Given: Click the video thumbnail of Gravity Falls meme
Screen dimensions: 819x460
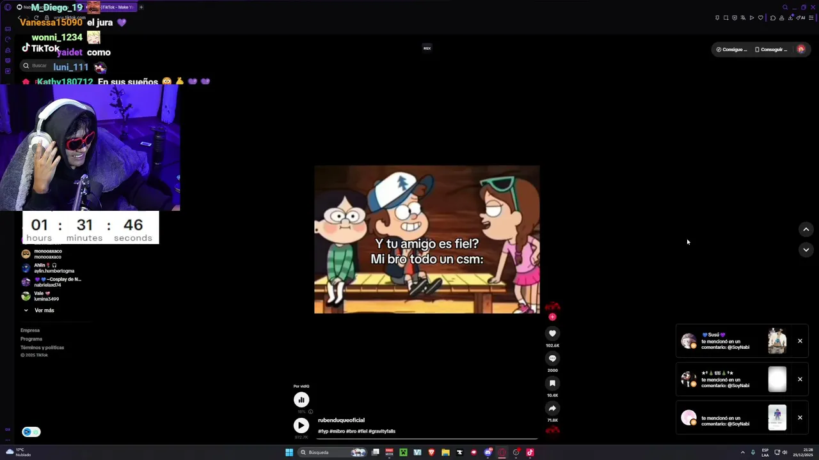Looking at the screenshot, I should click(x=427, y=240).
